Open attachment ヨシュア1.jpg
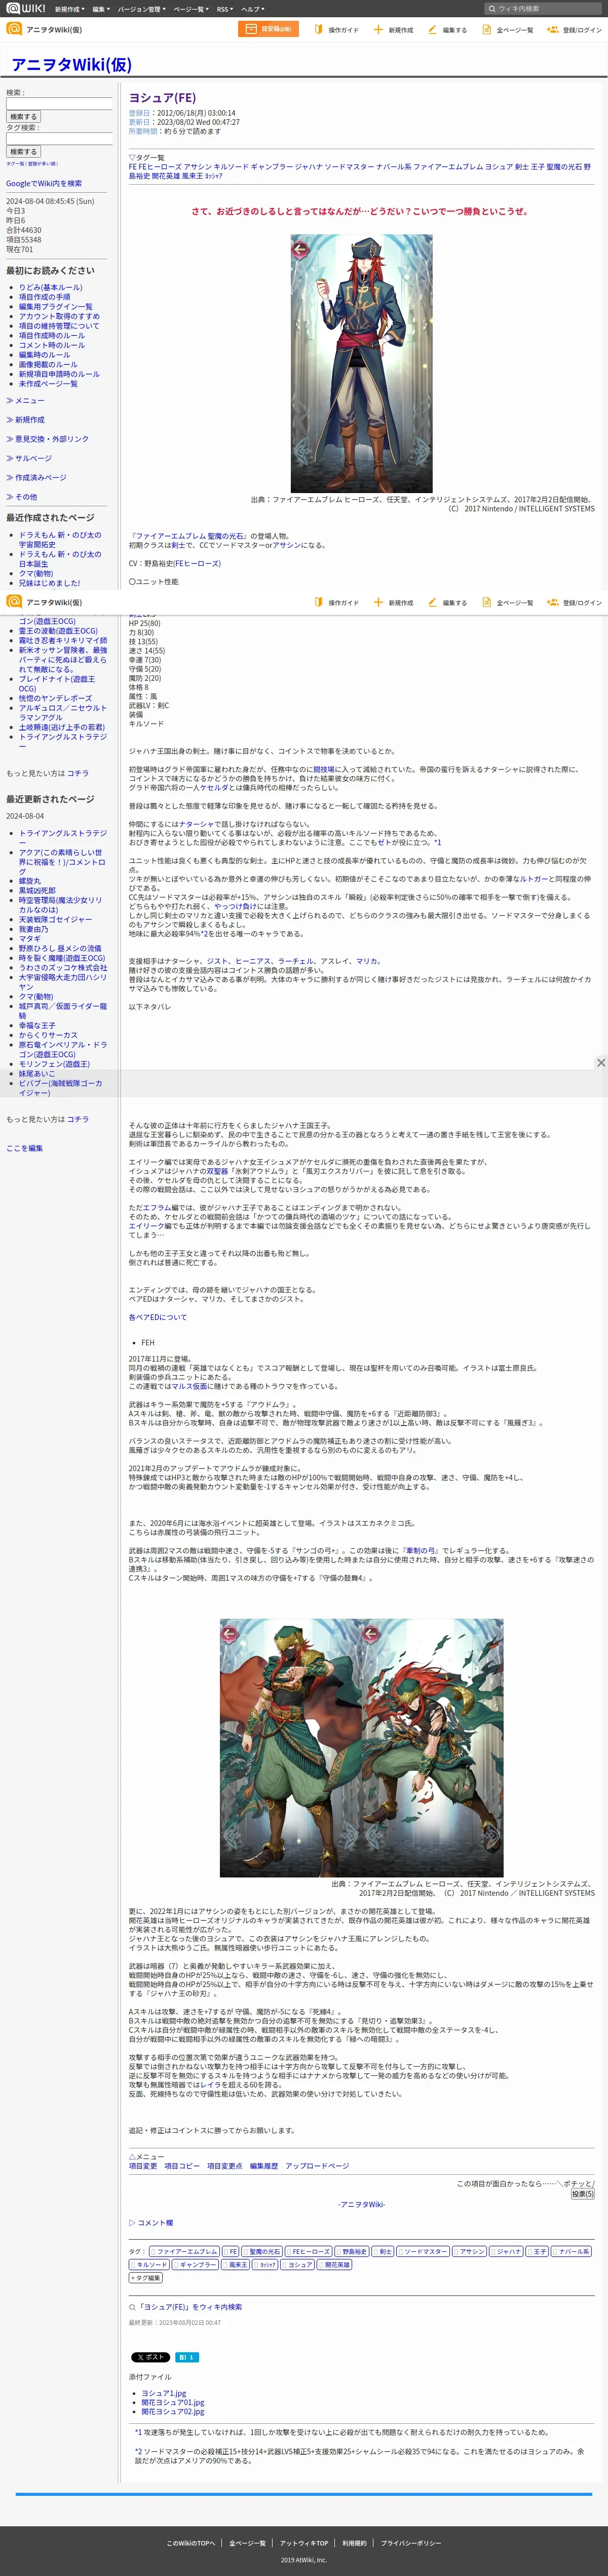Screen dimensions: 608x2576 click(164, 2393)
